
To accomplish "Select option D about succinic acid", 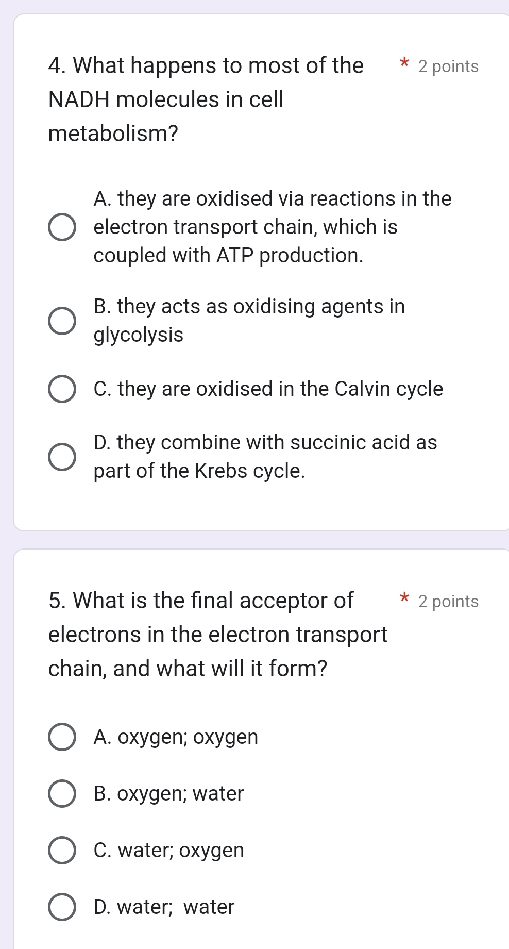I will [x=61, y=456].
